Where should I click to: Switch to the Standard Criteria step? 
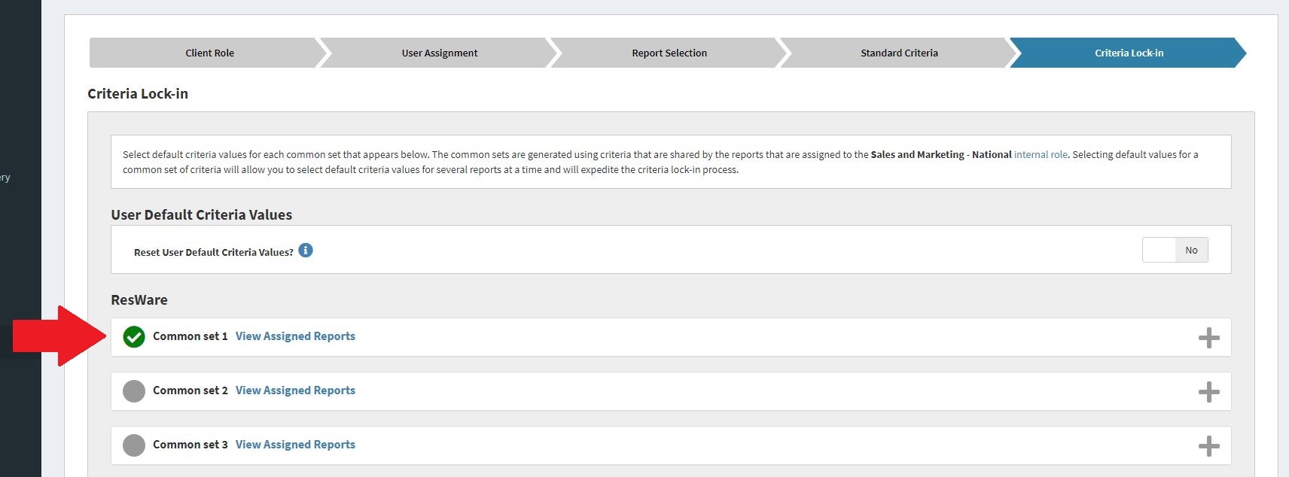pos(899,53)
